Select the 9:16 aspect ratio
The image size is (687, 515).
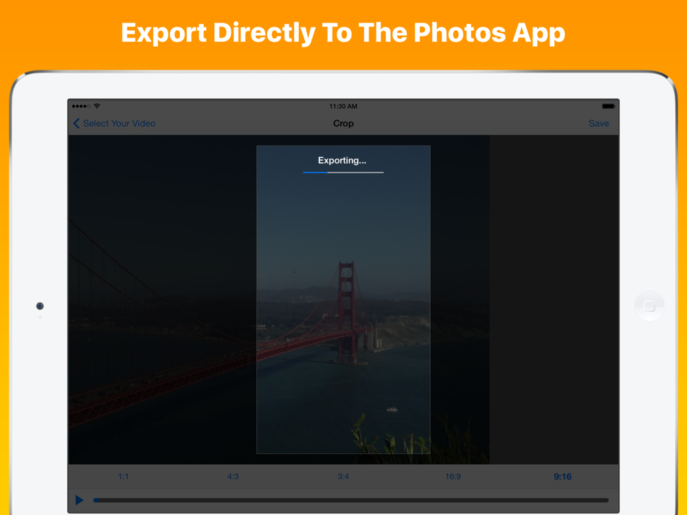tap(563, 477)
